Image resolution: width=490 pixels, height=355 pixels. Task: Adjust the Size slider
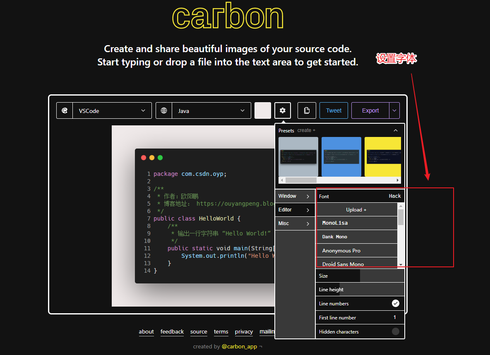tap(360, 276)
